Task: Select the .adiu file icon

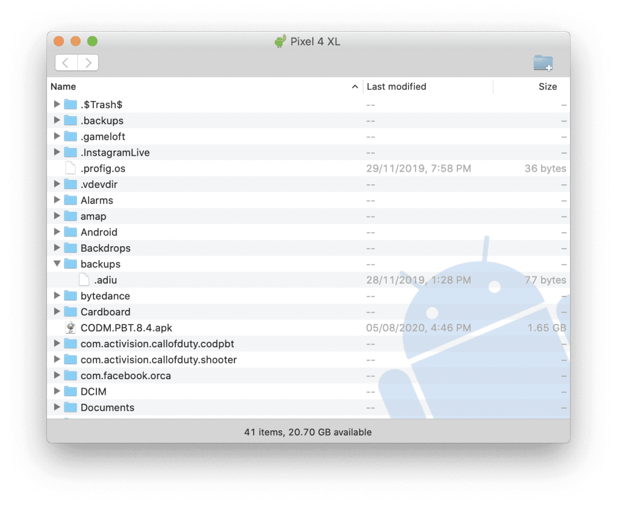Action: 84,280
